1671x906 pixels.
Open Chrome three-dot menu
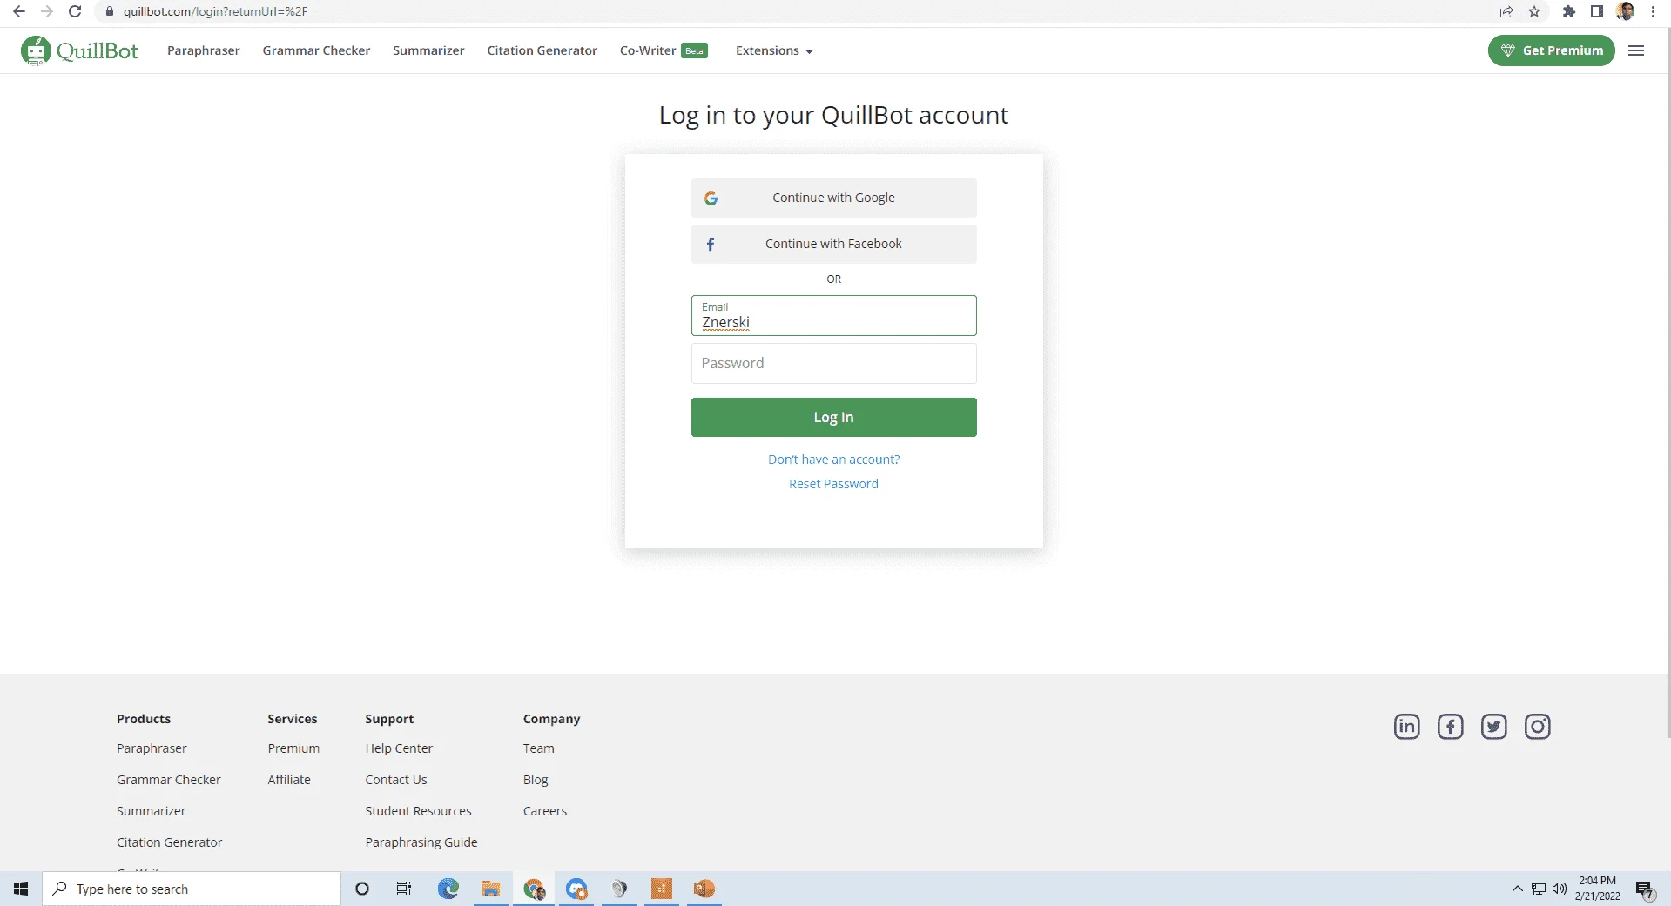1653,11
